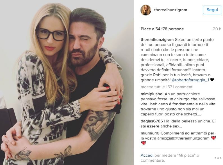Click the mimiplusbel comment text
This screenshot has height=165, width=223.
click(x=178, y=104)
